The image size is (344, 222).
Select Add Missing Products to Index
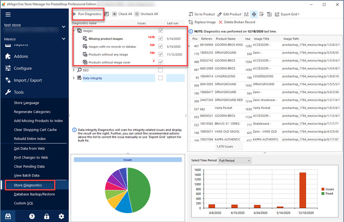coord(39,121)
